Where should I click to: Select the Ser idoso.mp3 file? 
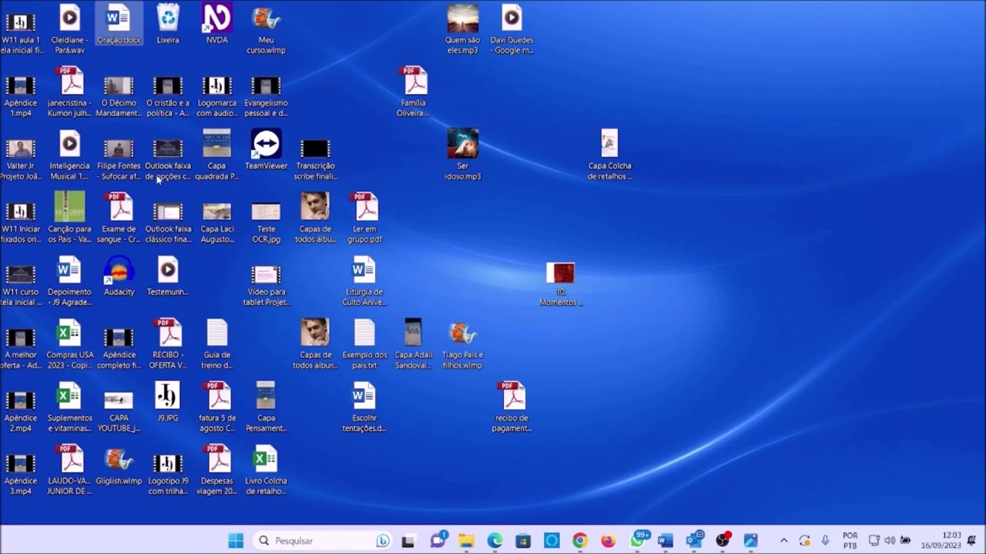point(462,155)
